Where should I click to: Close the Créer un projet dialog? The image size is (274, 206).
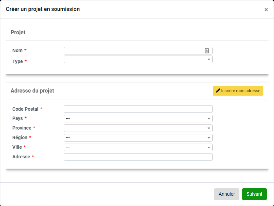tap(266, 10)
